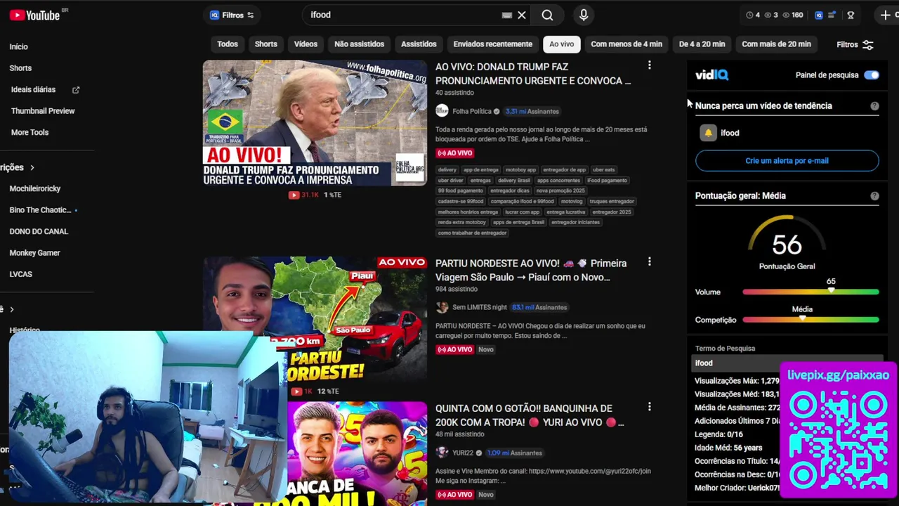Open the 'Mochileiroricky' subscription

[35, 188]
